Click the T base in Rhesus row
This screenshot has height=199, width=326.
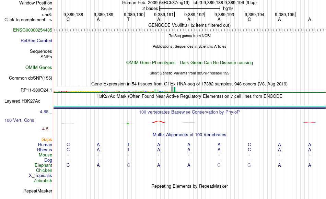pyautogui.click(x=128, y=150)
